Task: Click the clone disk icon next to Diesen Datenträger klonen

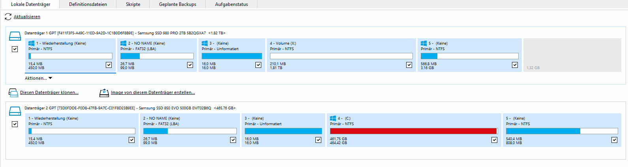Action: 13,93
